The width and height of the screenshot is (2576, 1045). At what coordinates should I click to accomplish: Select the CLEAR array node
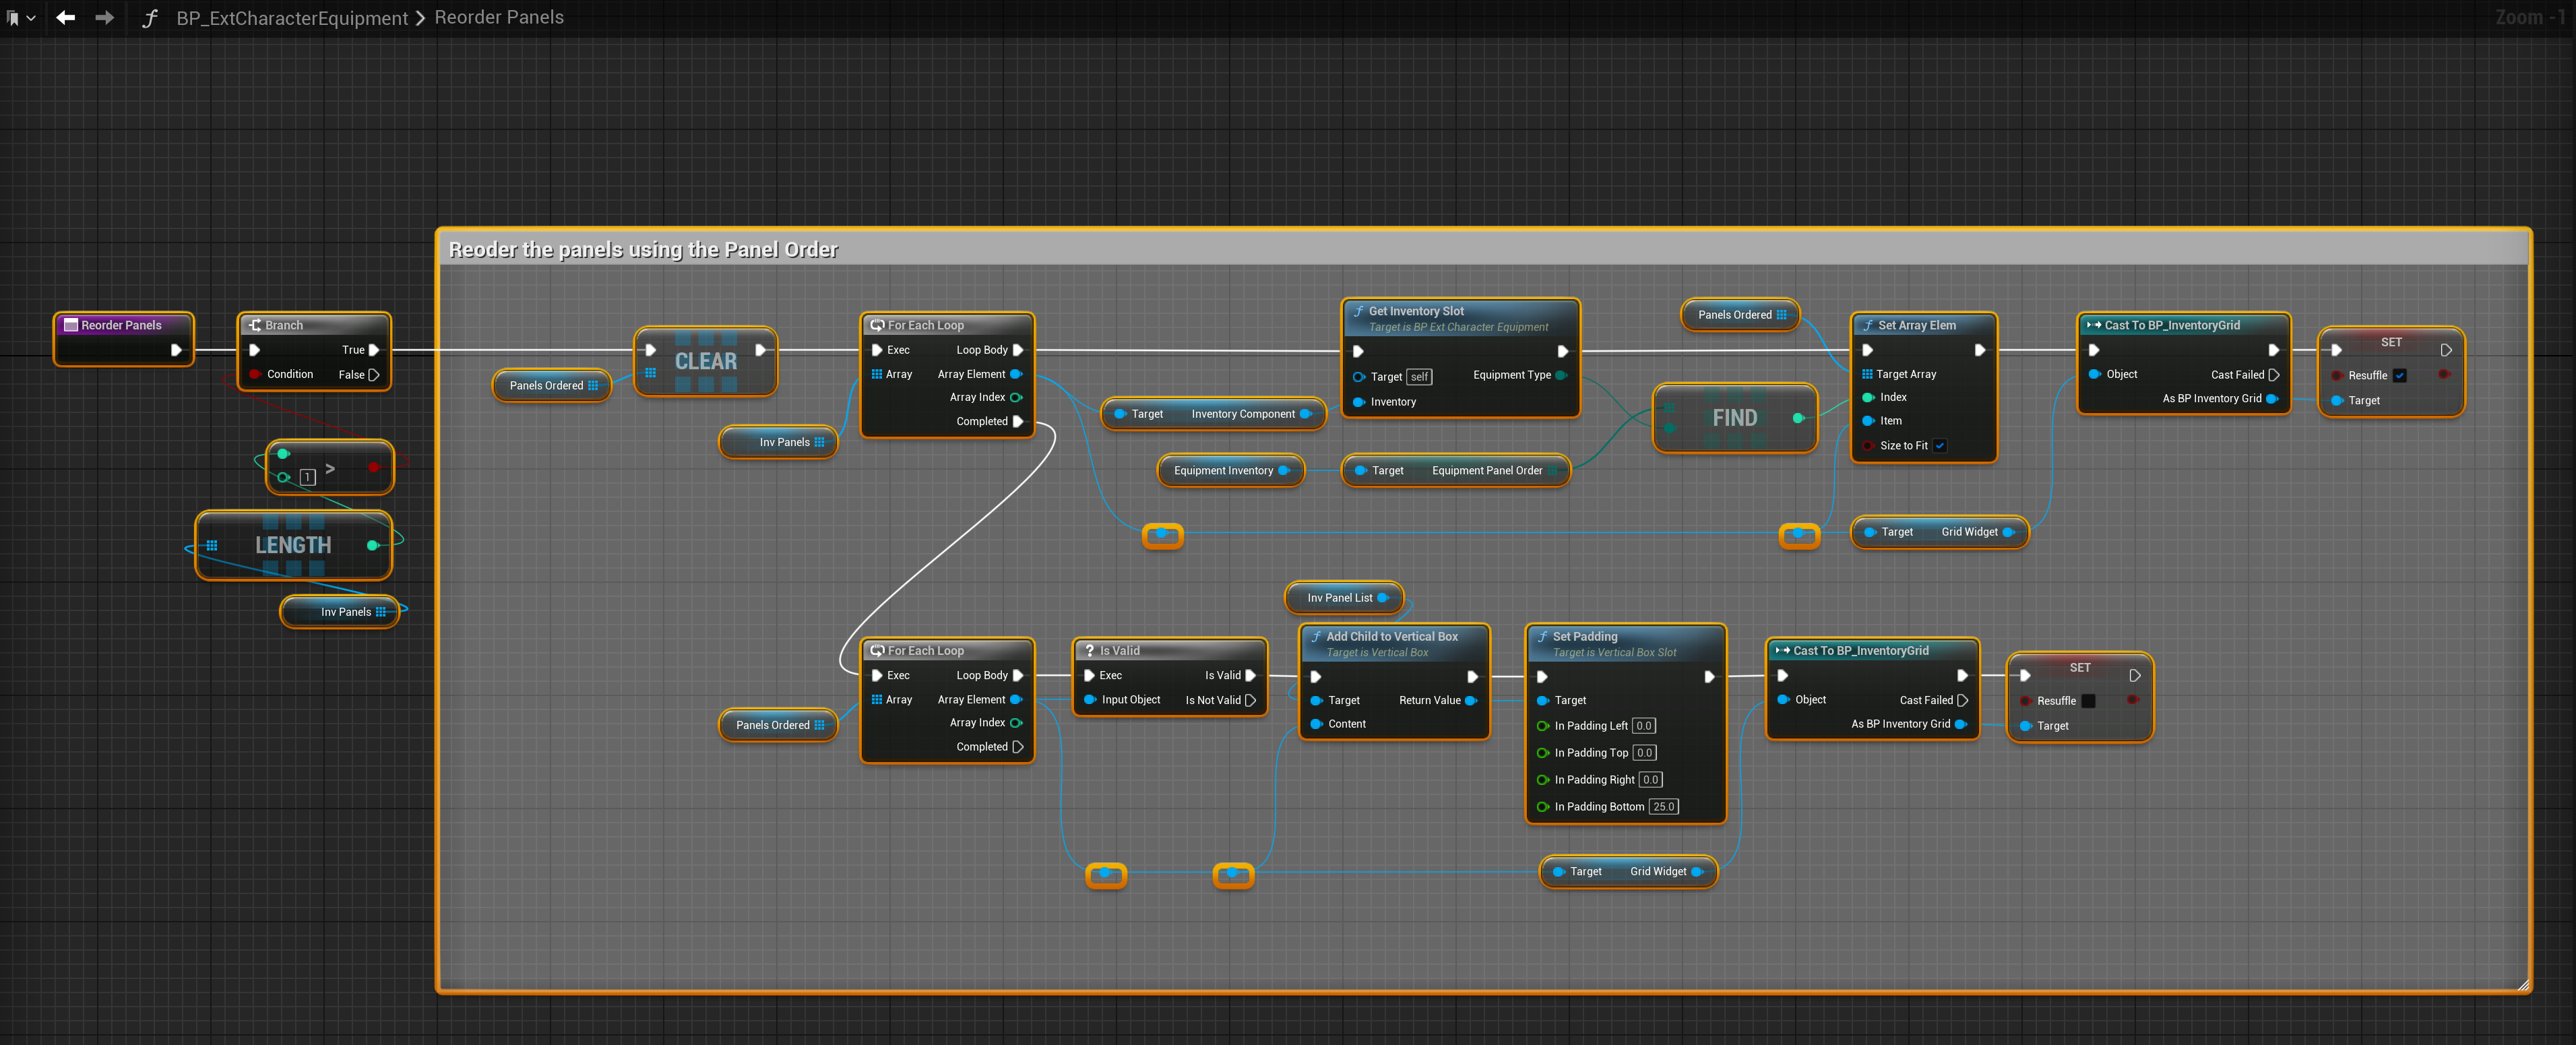tap(706, 362)
